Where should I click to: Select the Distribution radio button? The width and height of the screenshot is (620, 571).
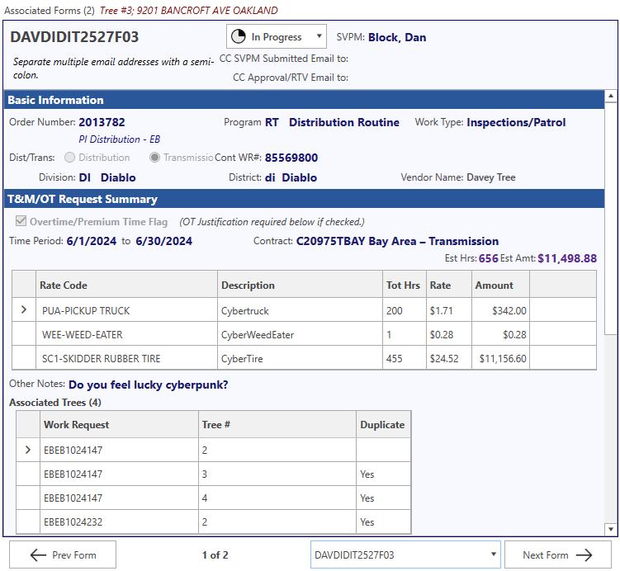click(69, 158)
